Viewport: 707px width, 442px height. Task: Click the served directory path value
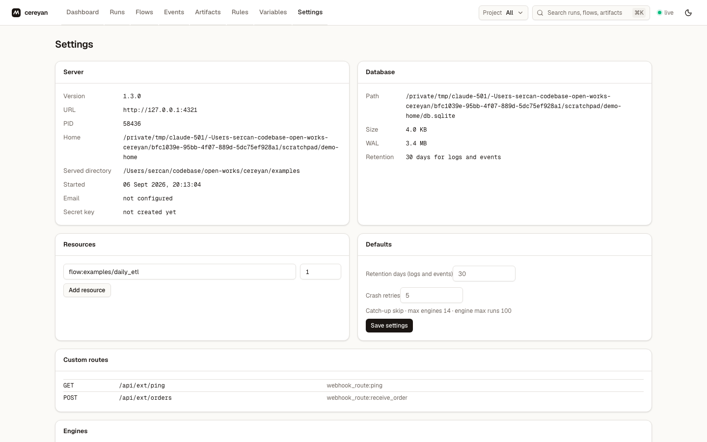pos(212,171)
